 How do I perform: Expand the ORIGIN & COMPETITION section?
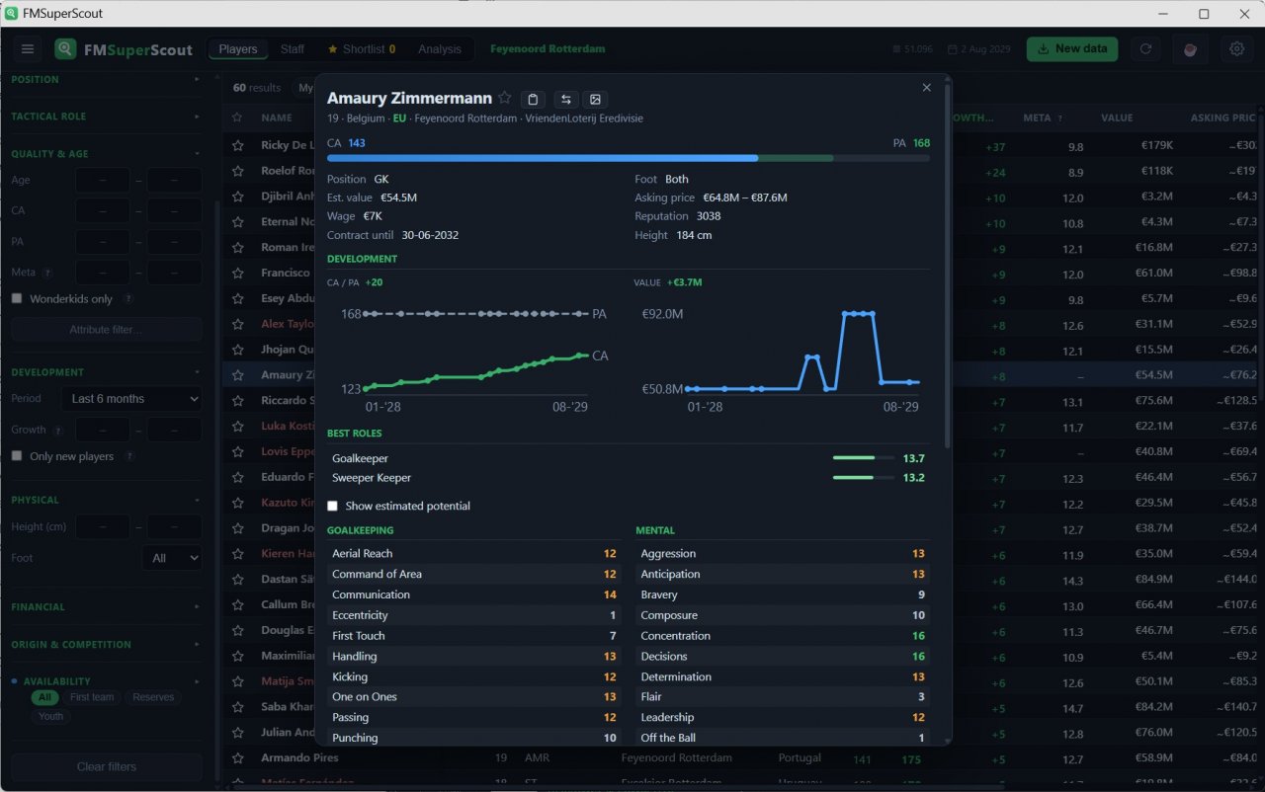[x=105, y=645]
